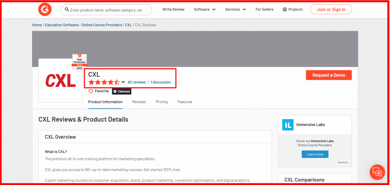The image size is (390, 185).
Task: Expand star rating breakdown chevron
Action: coord(123,82)
